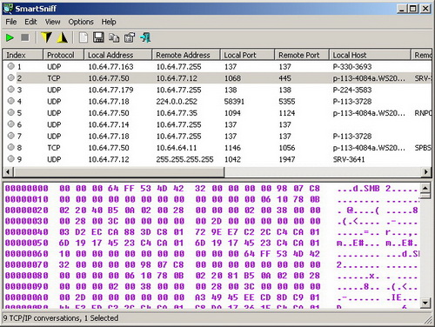Click the horizontal scrollbar thumb in conversation list
The image size is (435, 327).
pos(118,172)
